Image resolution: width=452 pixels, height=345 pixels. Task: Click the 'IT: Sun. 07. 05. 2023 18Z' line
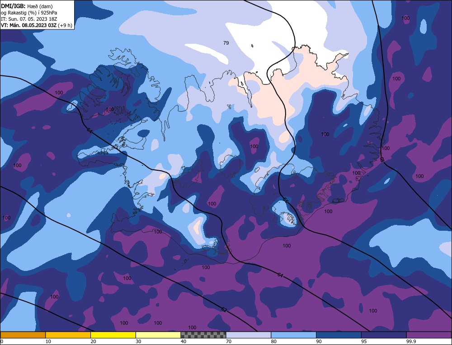point(29,19)
